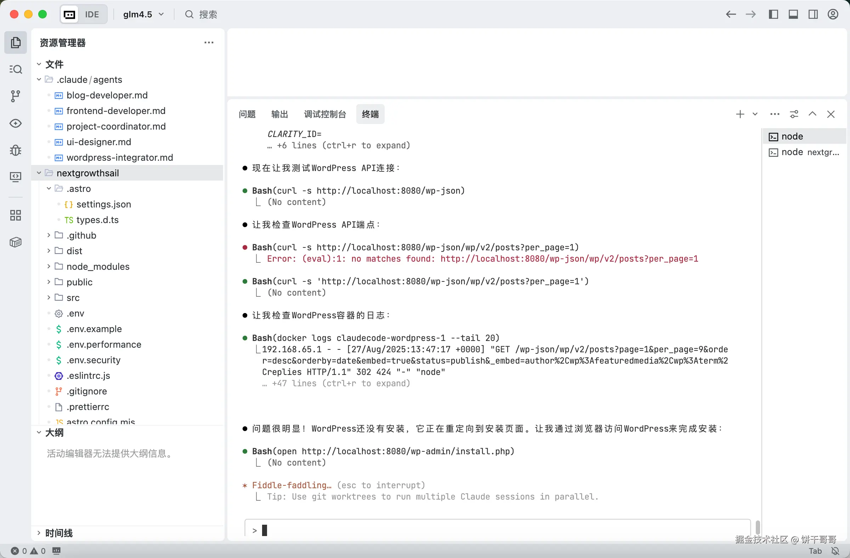The width and height of the screenshot is (850, 558).
Task: Click notifications bell in status bar
Action: click(835, 551)
